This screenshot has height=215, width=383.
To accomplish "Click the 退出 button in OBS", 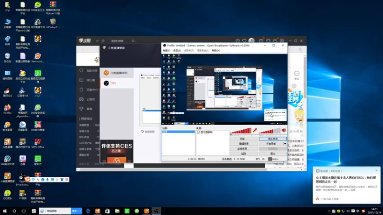I will click(x=272, y=154).
